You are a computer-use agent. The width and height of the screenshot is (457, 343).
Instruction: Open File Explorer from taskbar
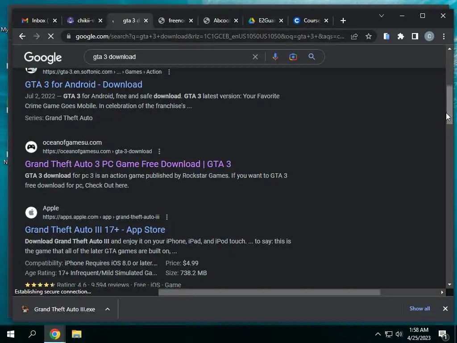[x=77, y=334]
